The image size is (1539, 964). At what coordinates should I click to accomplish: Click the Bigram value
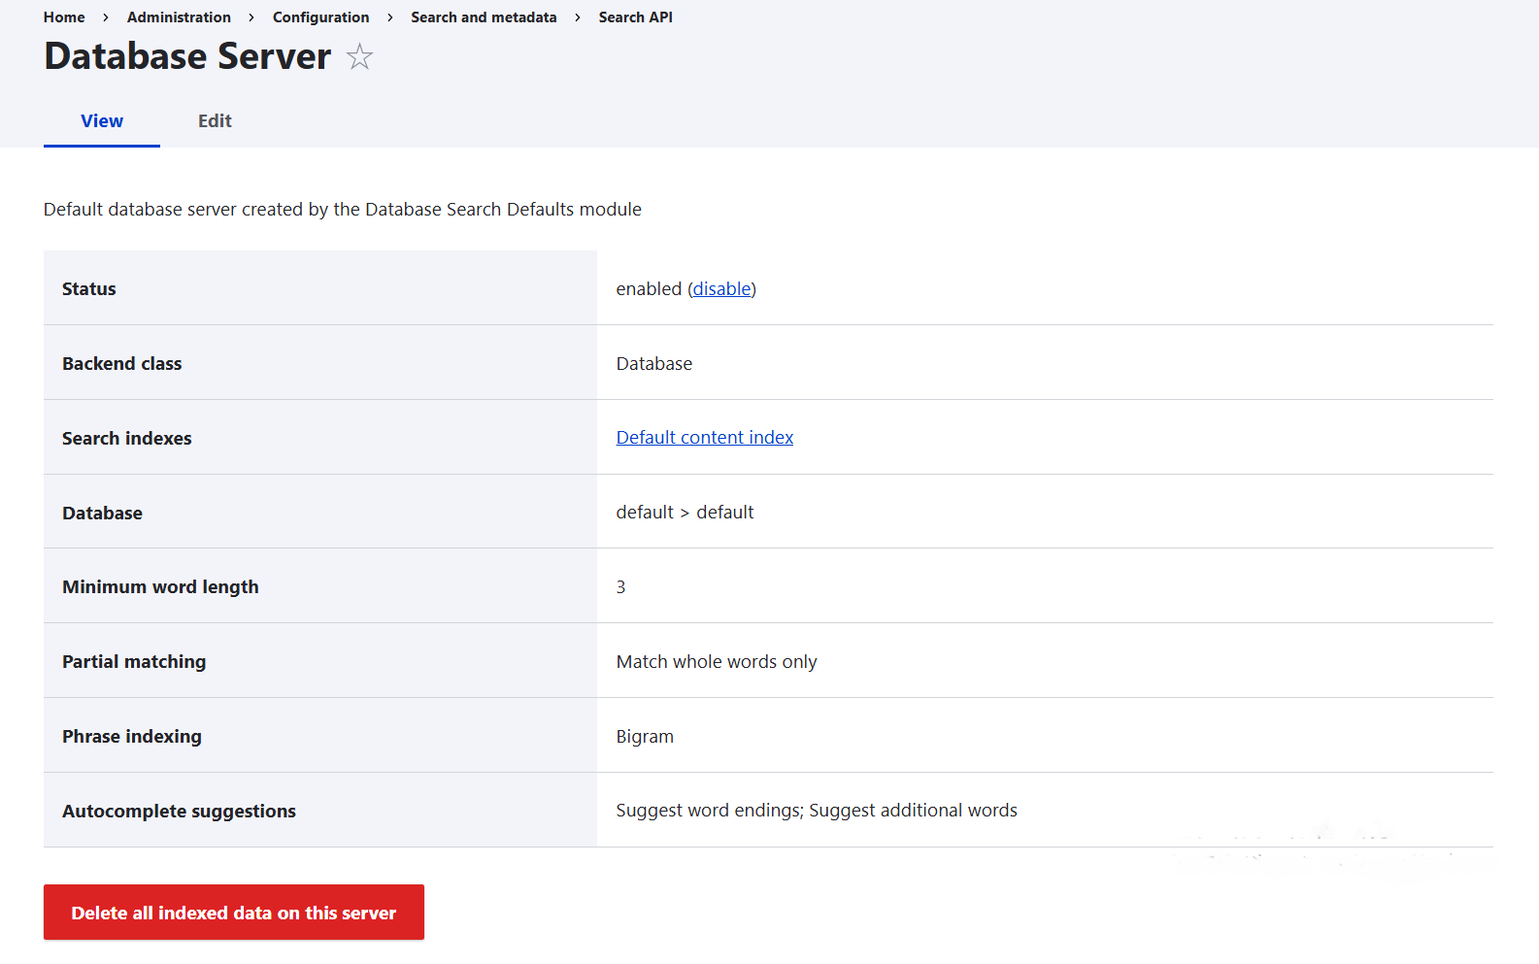[x=645, y=737]
